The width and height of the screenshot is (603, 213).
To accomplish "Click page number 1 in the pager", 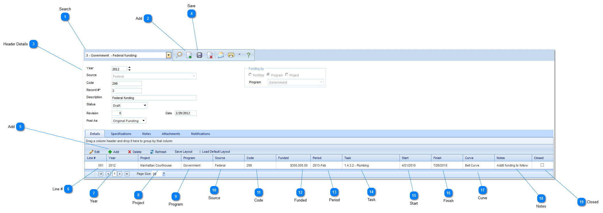I will [114, 174].
